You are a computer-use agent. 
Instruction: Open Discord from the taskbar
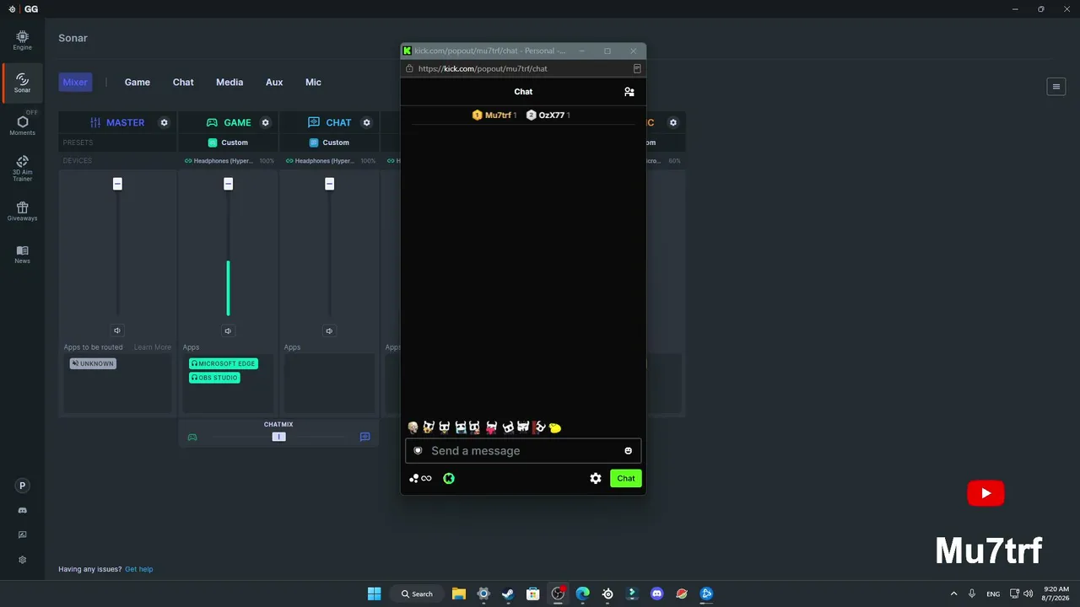(x=657, y=594)
